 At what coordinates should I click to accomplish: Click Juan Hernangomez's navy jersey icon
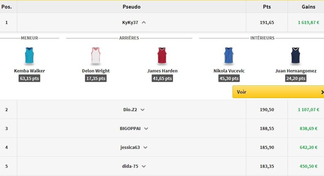[295, 55]
